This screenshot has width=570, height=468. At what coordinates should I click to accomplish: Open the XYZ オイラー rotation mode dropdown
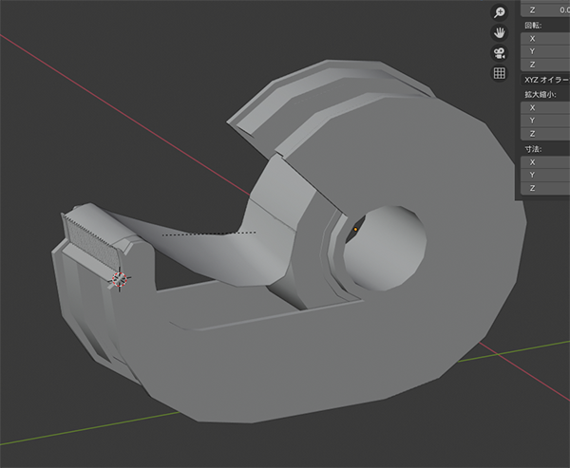point(545,80)
